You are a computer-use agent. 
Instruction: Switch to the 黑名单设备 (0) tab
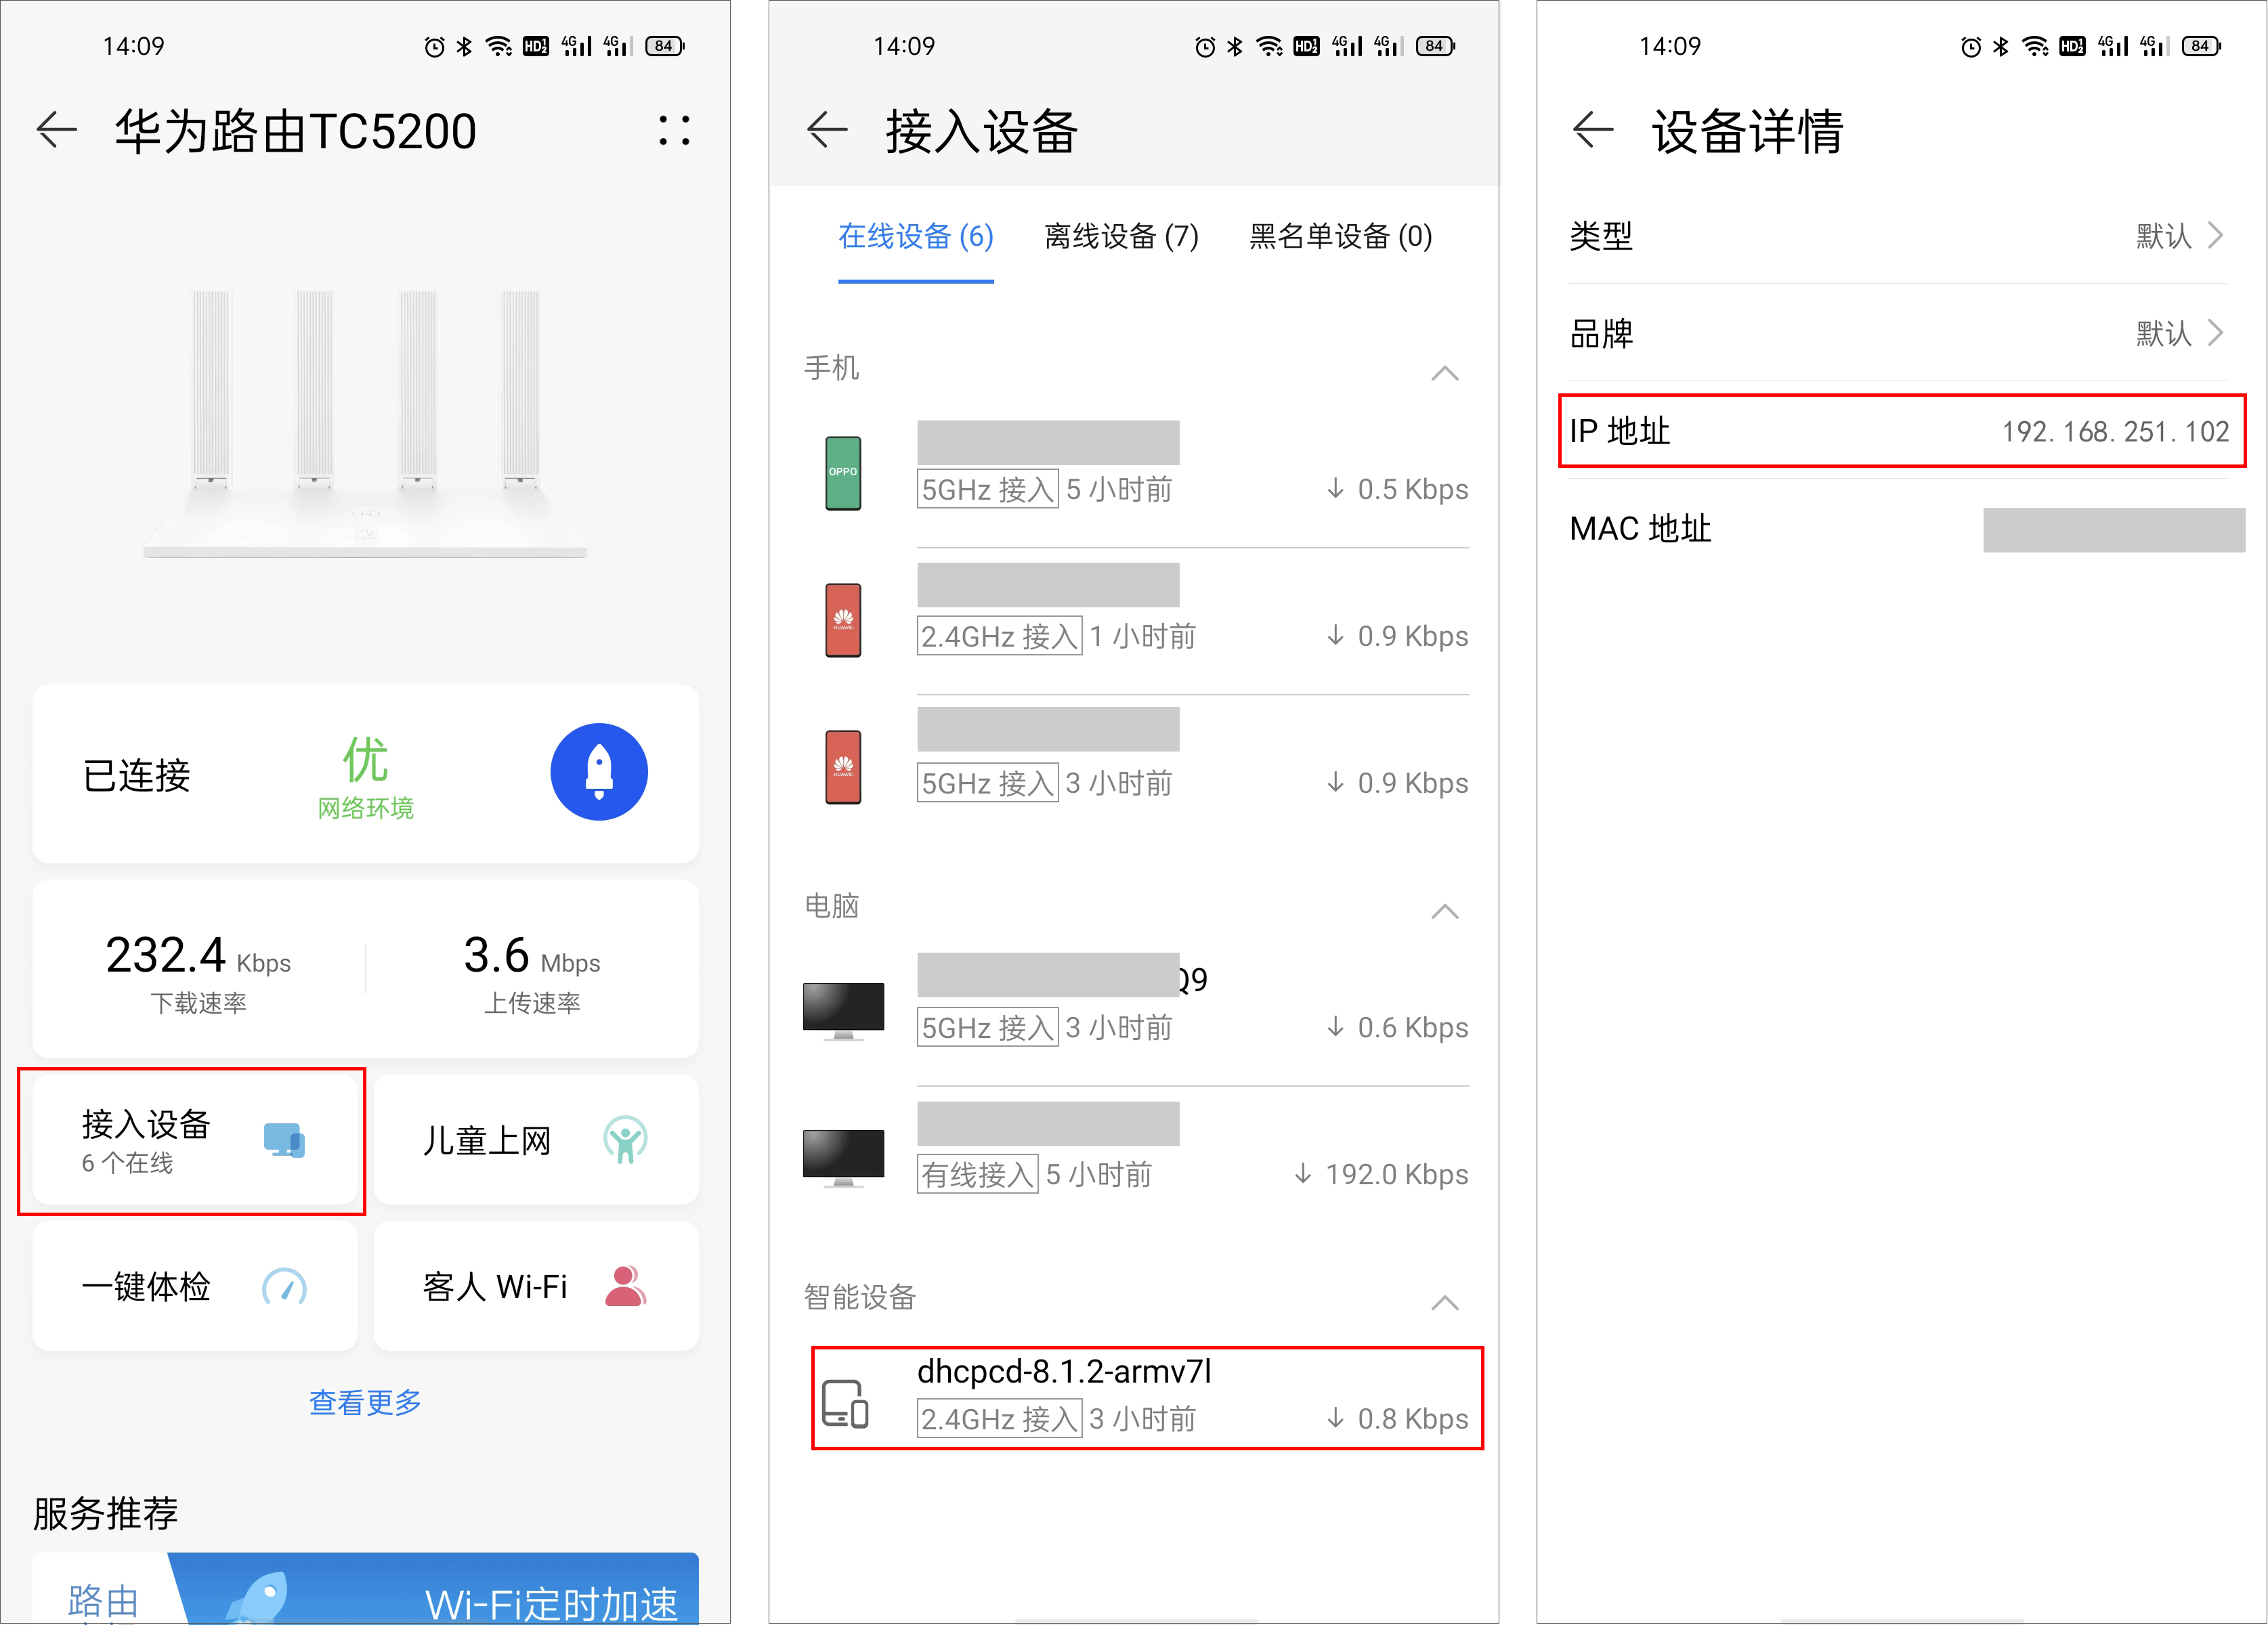(x=1340, y=237)
